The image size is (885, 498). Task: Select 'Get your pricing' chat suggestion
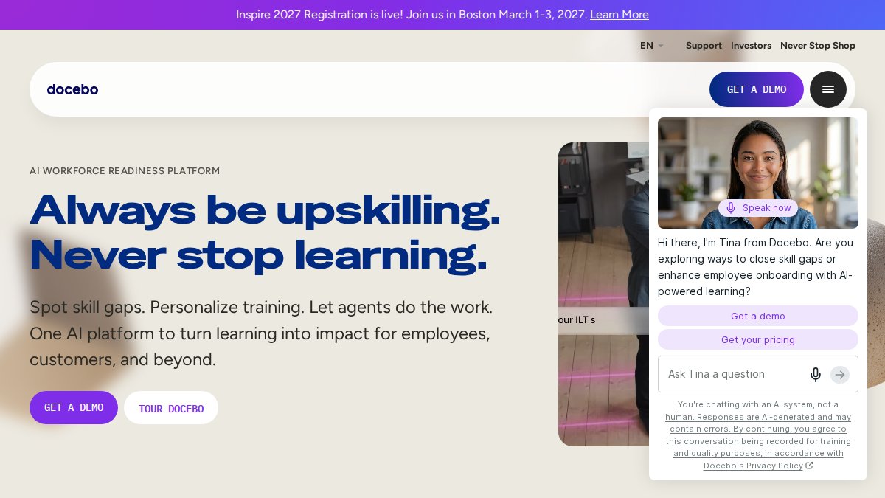[758, 339]
